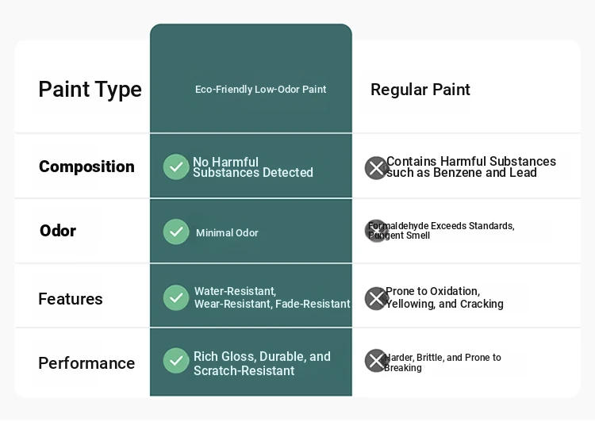Click the green checkmark beside No Harmful Substances
The width and height of the screenshot is (595, 437).
[176, 167]
